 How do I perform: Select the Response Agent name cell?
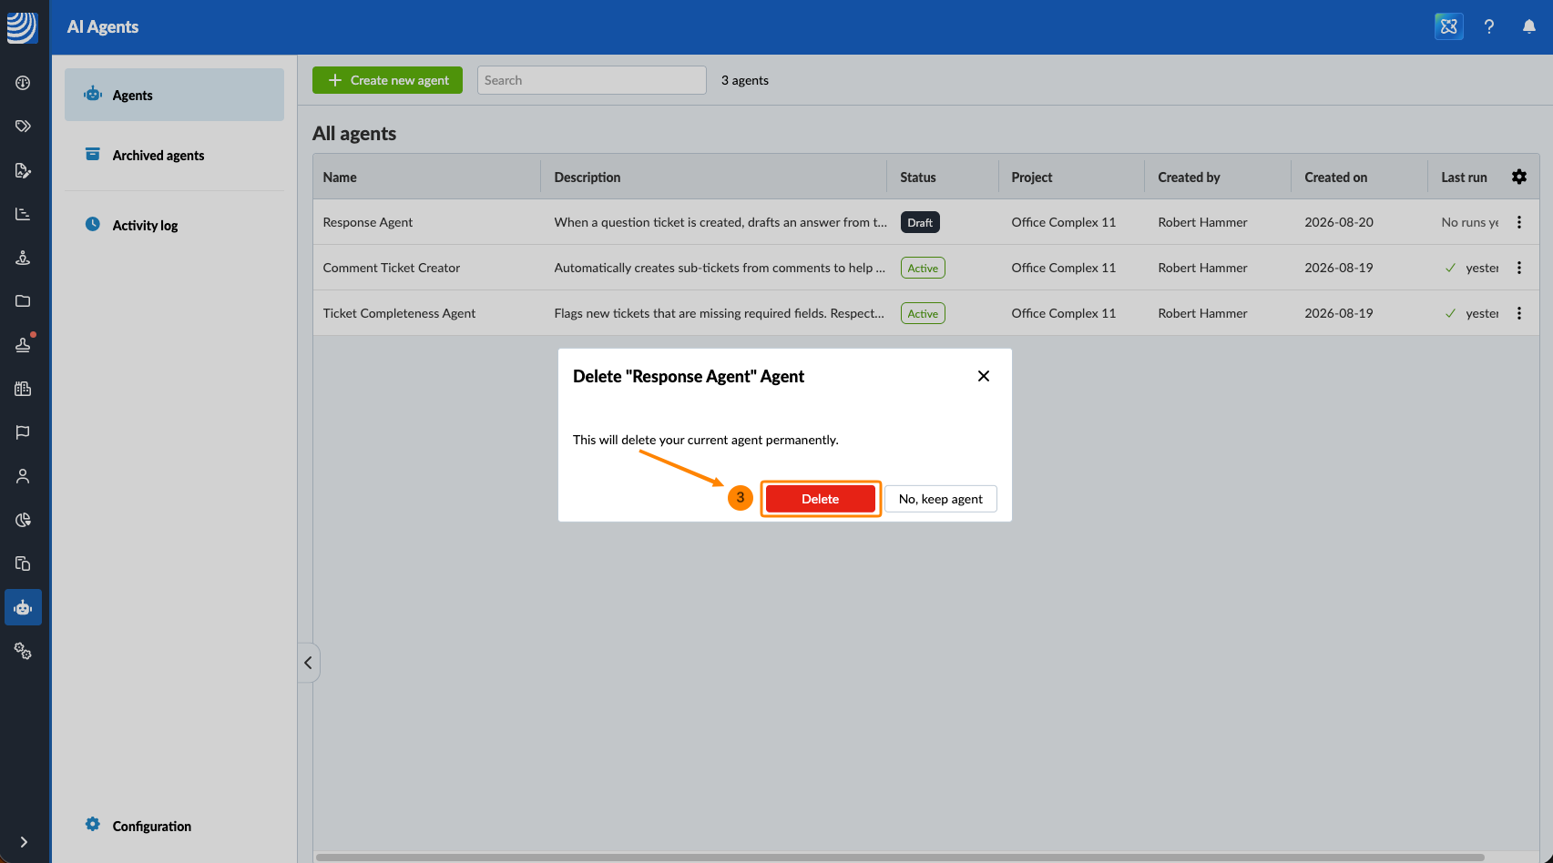(x=368, y=222)
